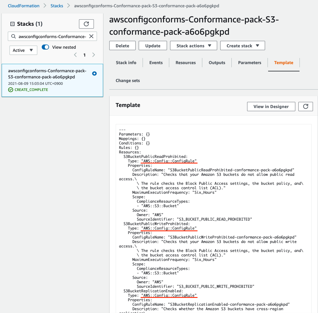This screenshot has height=313, width=318.
Task: Select the Template tab
Action: (284, 63)
